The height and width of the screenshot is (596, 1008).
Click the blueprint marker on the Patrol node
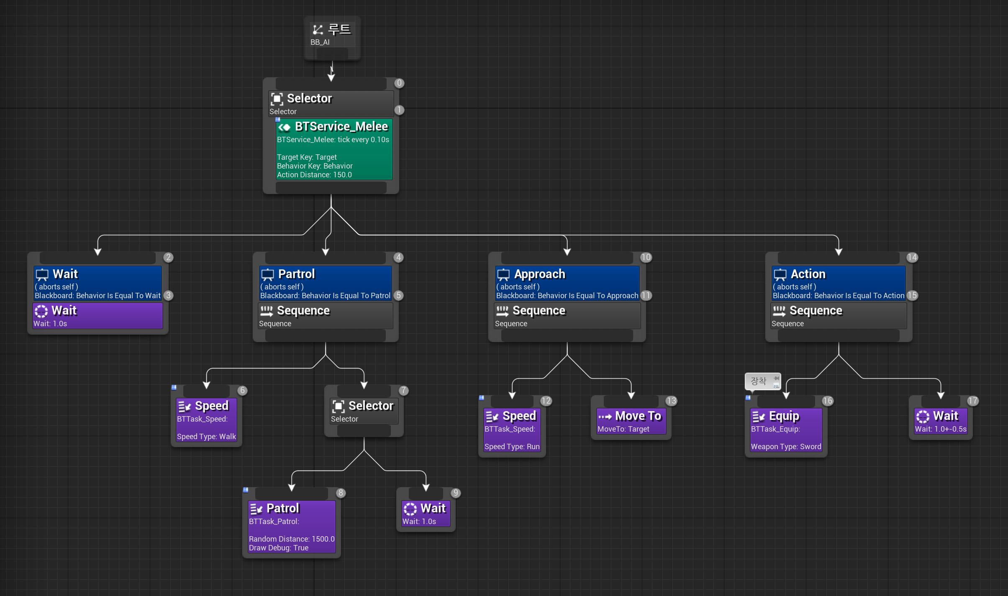[x=246, y=490]
